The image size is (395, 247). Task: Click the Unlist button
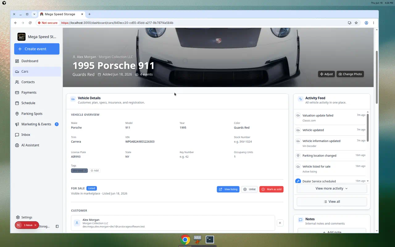click(x=249, y=189)
